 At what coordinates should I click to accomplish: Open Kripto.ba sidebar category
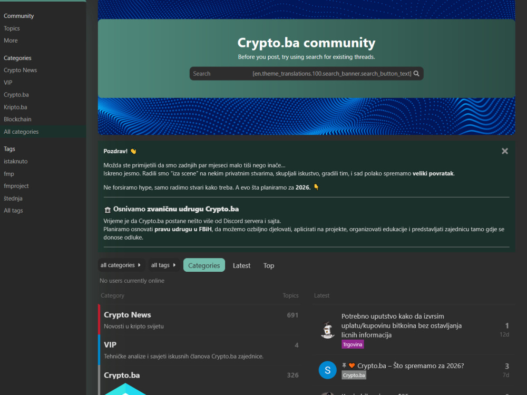(x=15, y=107)
